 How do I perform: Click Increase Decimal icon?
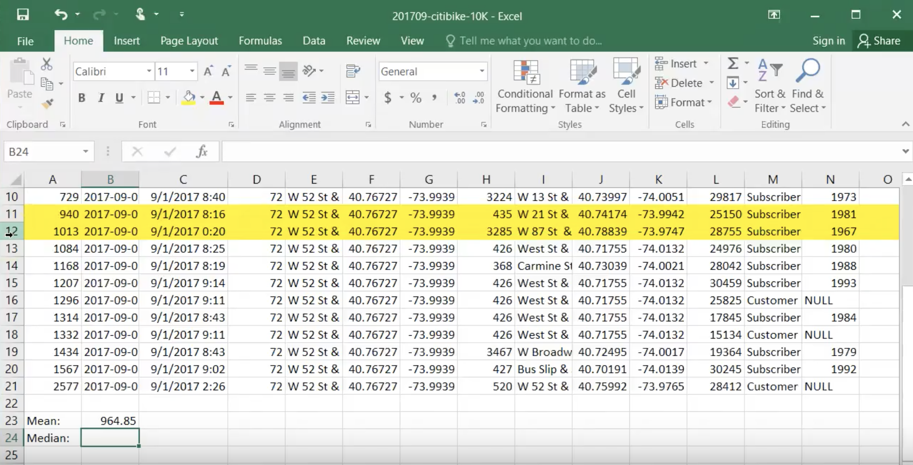(x=460, y=97)
